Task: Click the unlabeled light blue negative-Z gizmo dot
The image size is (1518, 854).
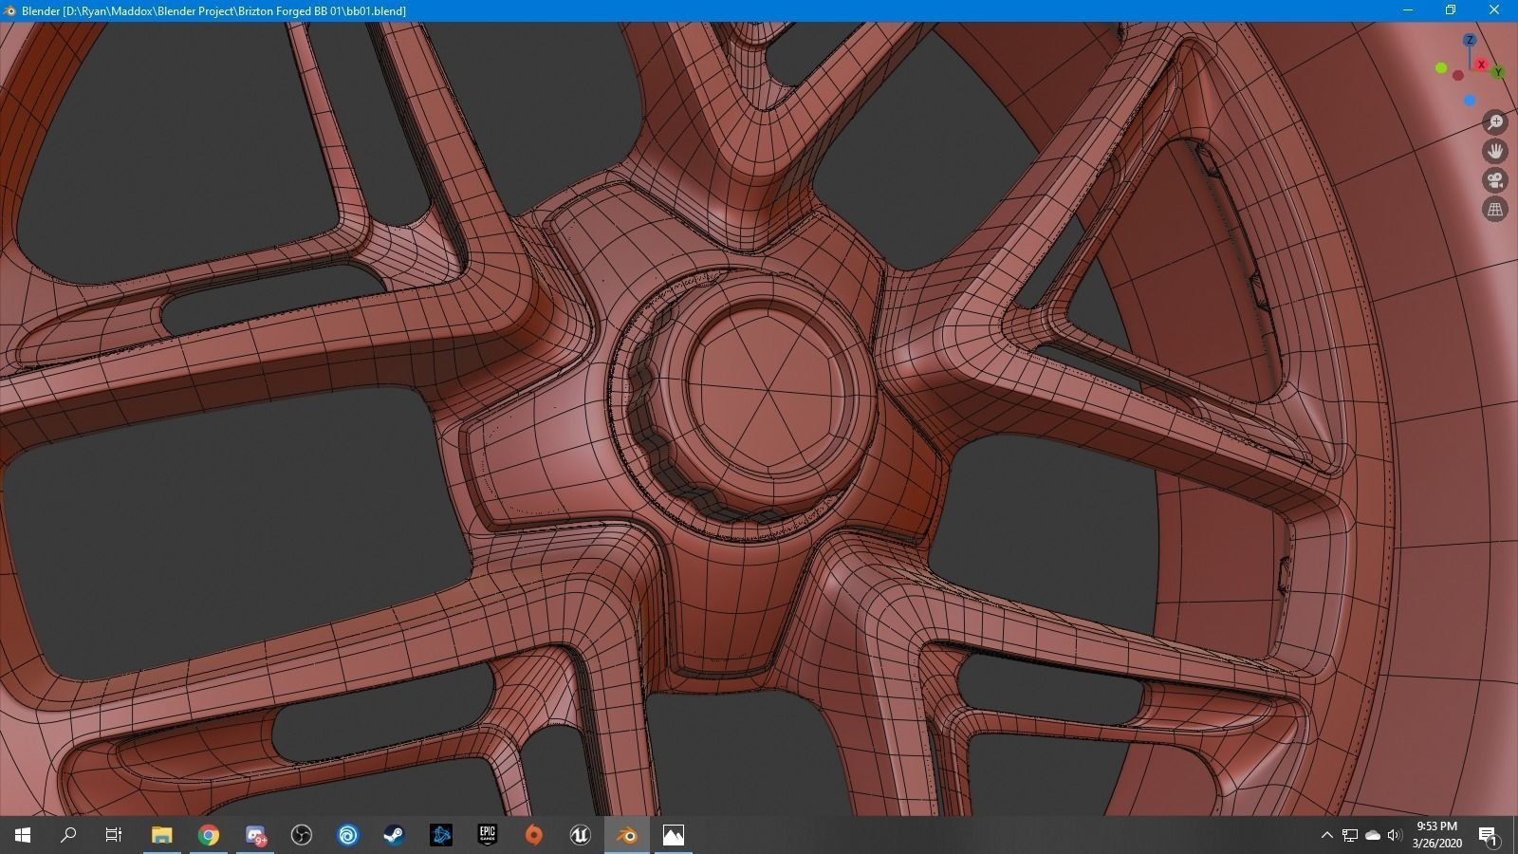Action: click(x=1470, y=101)
